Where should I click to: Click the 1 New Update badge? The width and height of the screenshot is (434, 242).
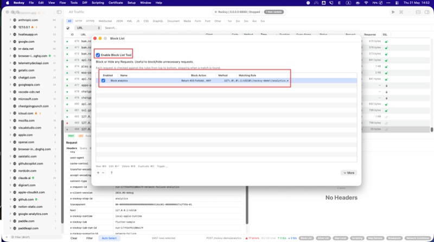274,12
